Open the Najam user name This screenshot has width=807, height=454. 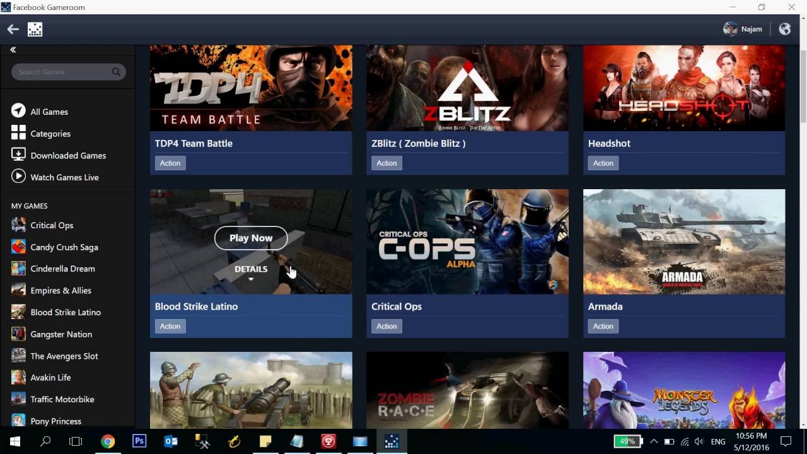(x=752, y=29)
